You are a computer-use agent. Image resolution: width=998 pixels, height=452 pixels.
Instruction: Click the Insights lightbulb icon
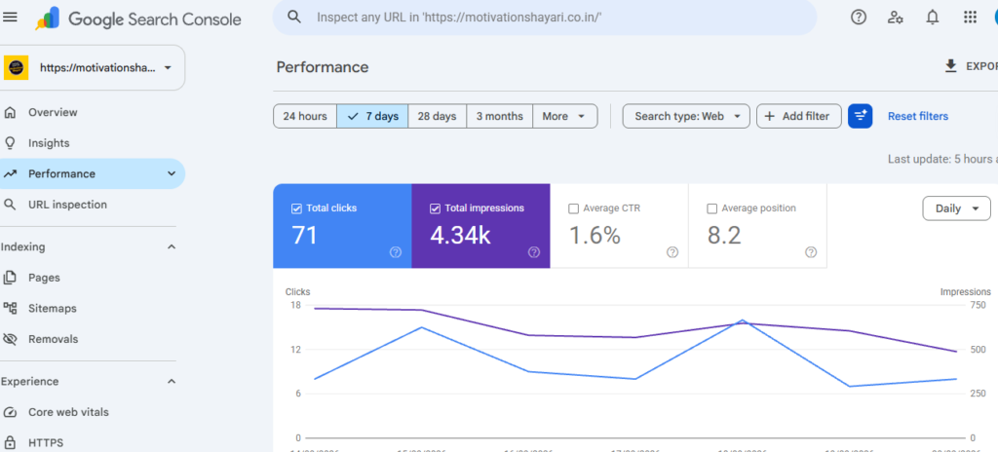(10, 143)
